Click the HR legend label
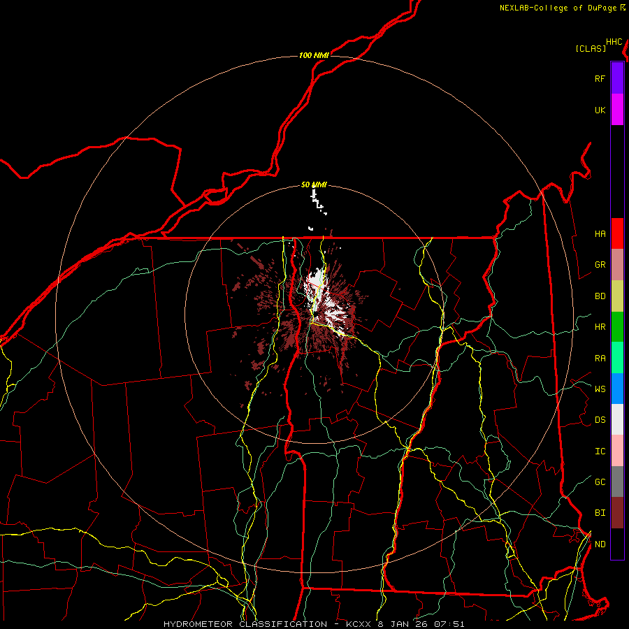 click(x=600, y=327)
